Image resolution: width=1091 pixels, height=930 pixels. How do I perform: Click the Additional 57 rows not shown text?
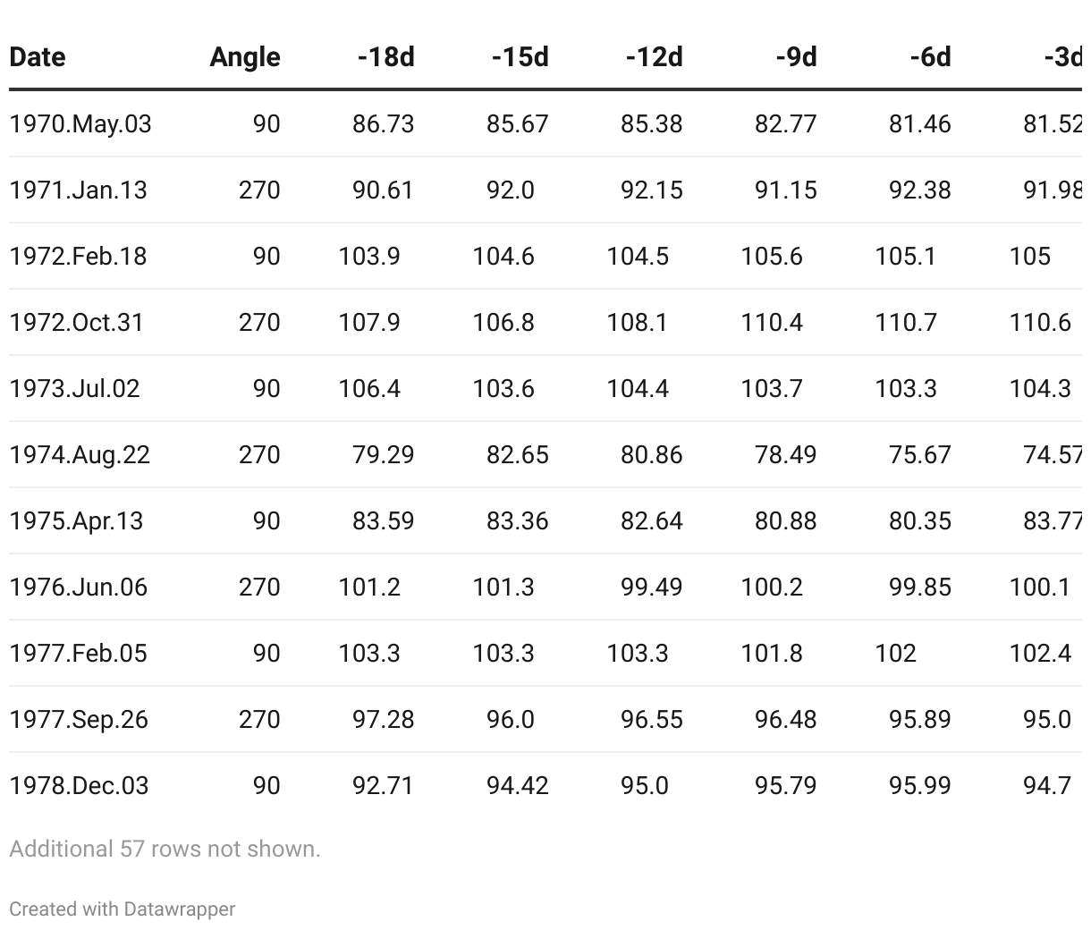pos(165,849)
